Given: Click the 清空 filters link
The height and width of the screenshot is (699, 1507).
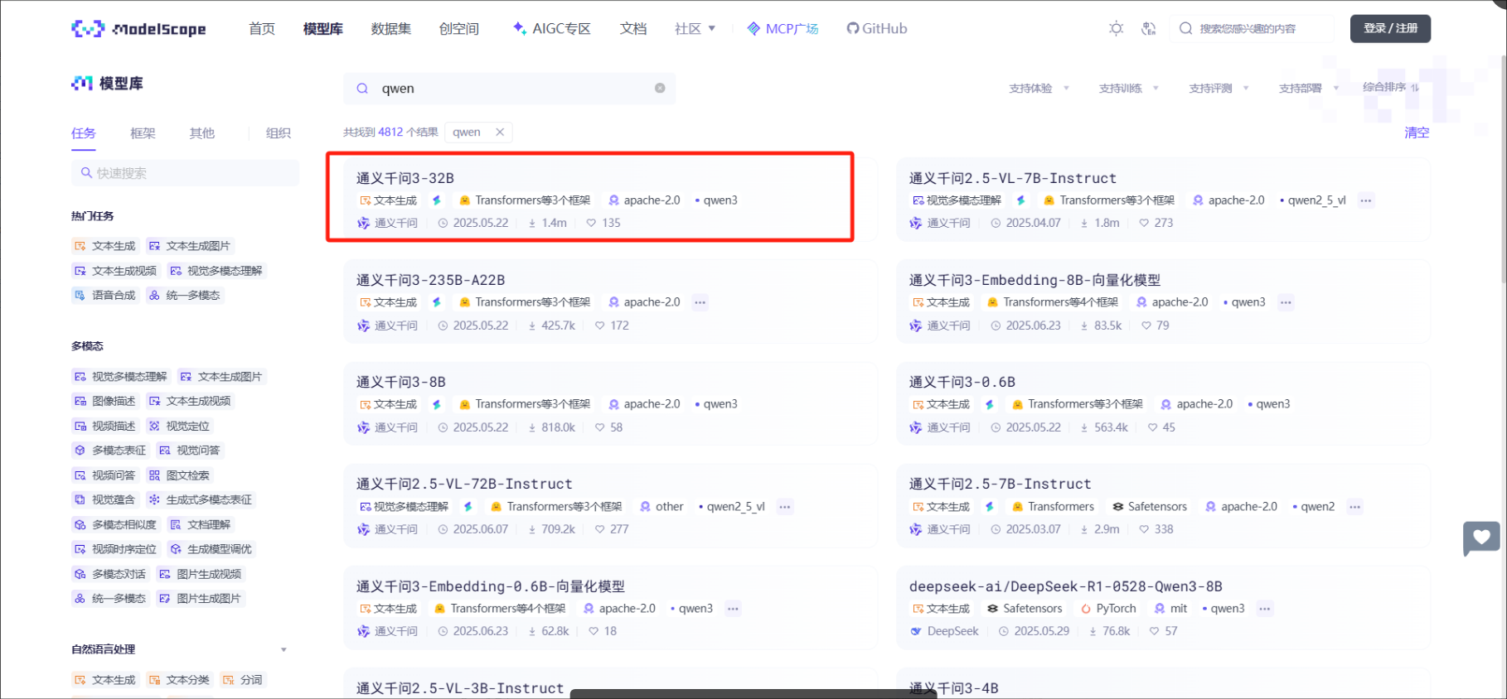Looking at the screenshot, I should click(1417, 133).
